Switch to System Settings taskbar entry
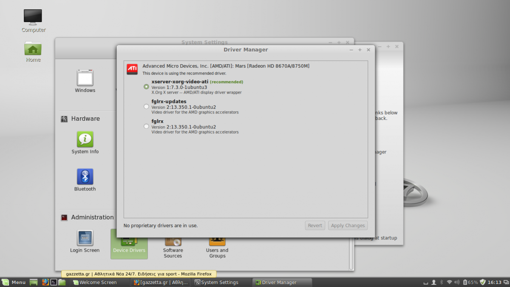The image size is (510, 287). coord(221,282)
